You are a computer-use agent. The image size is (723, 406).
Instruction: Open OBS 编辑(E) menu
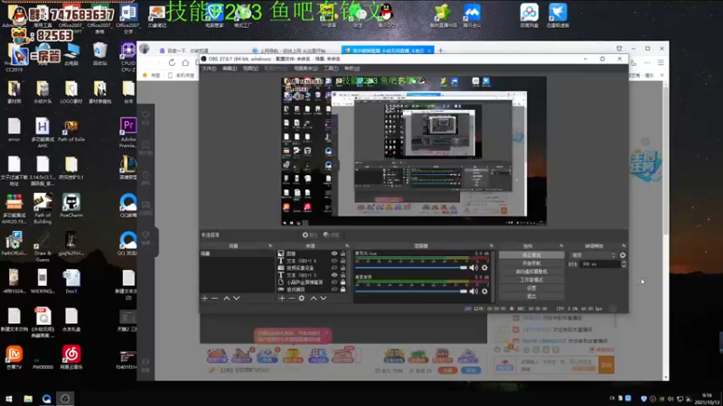(x=230, y=69)
